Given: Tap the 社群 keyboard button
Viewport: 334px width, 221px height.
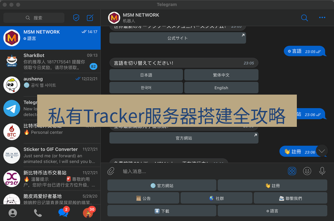Looking at the screenshot, I should pyautogui.click(x=216, y=198).
